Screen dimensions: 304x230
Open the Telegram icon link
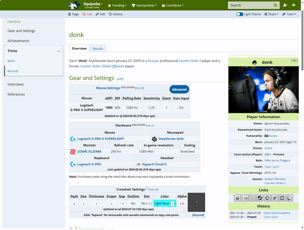tap(267, 198)
